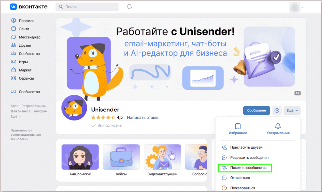
Task: Open Профиль in sidebar
Action: tap(27, 21)
